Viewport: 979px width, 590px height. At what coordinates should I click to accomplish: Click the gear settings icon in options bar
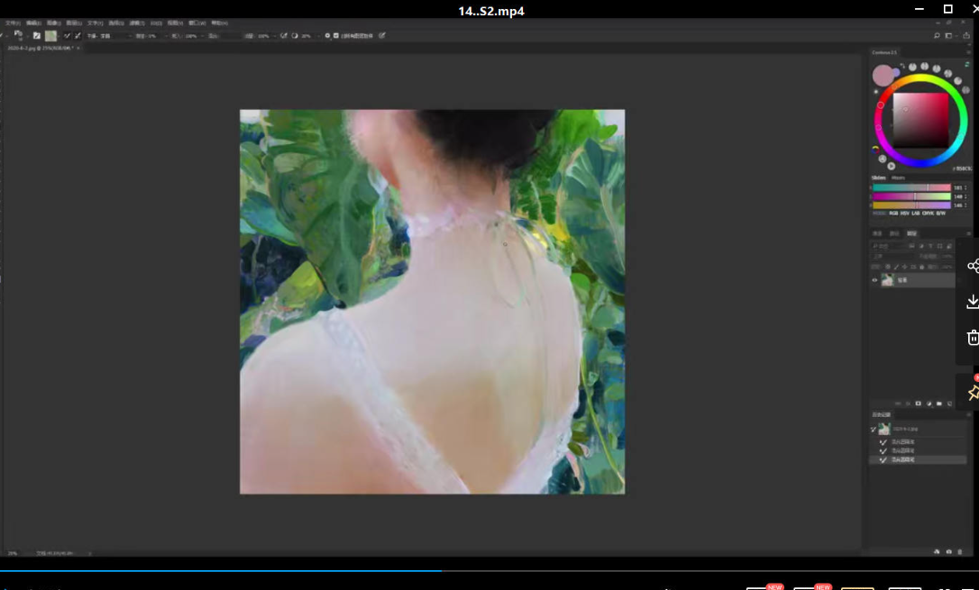coord(327,36)
